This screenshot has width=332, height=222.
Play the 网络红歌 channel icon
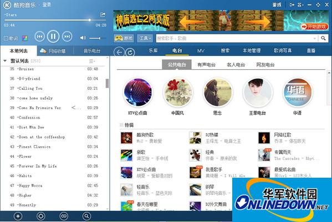[264, 138]
